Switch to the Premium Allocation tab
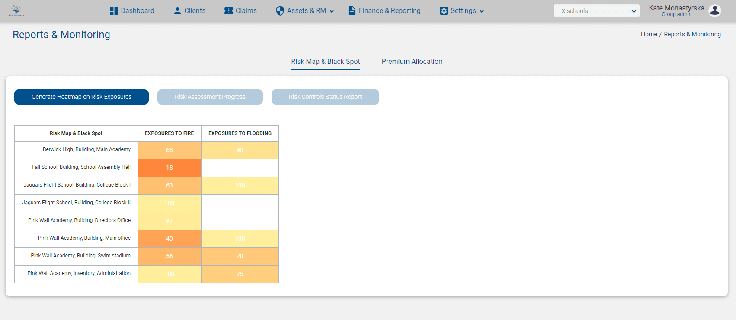The image size is (736, 320). click(412, 62)
